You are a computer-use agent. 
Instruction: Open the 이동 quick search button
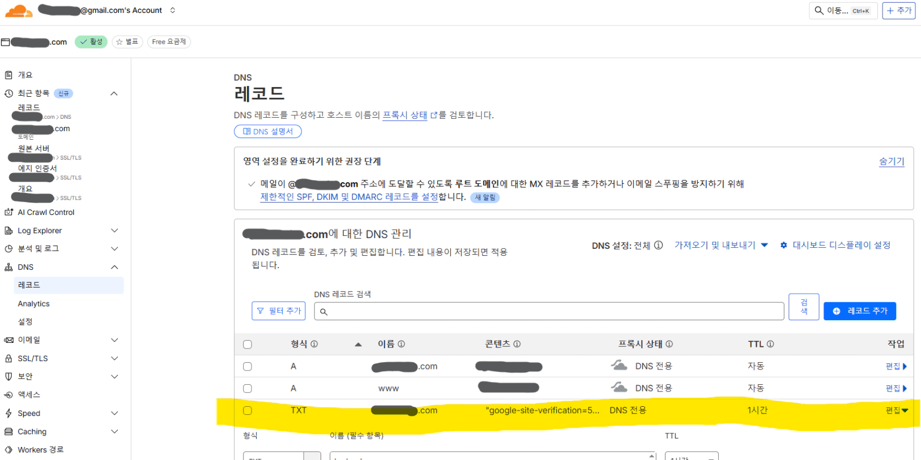(x=843, y=10)
